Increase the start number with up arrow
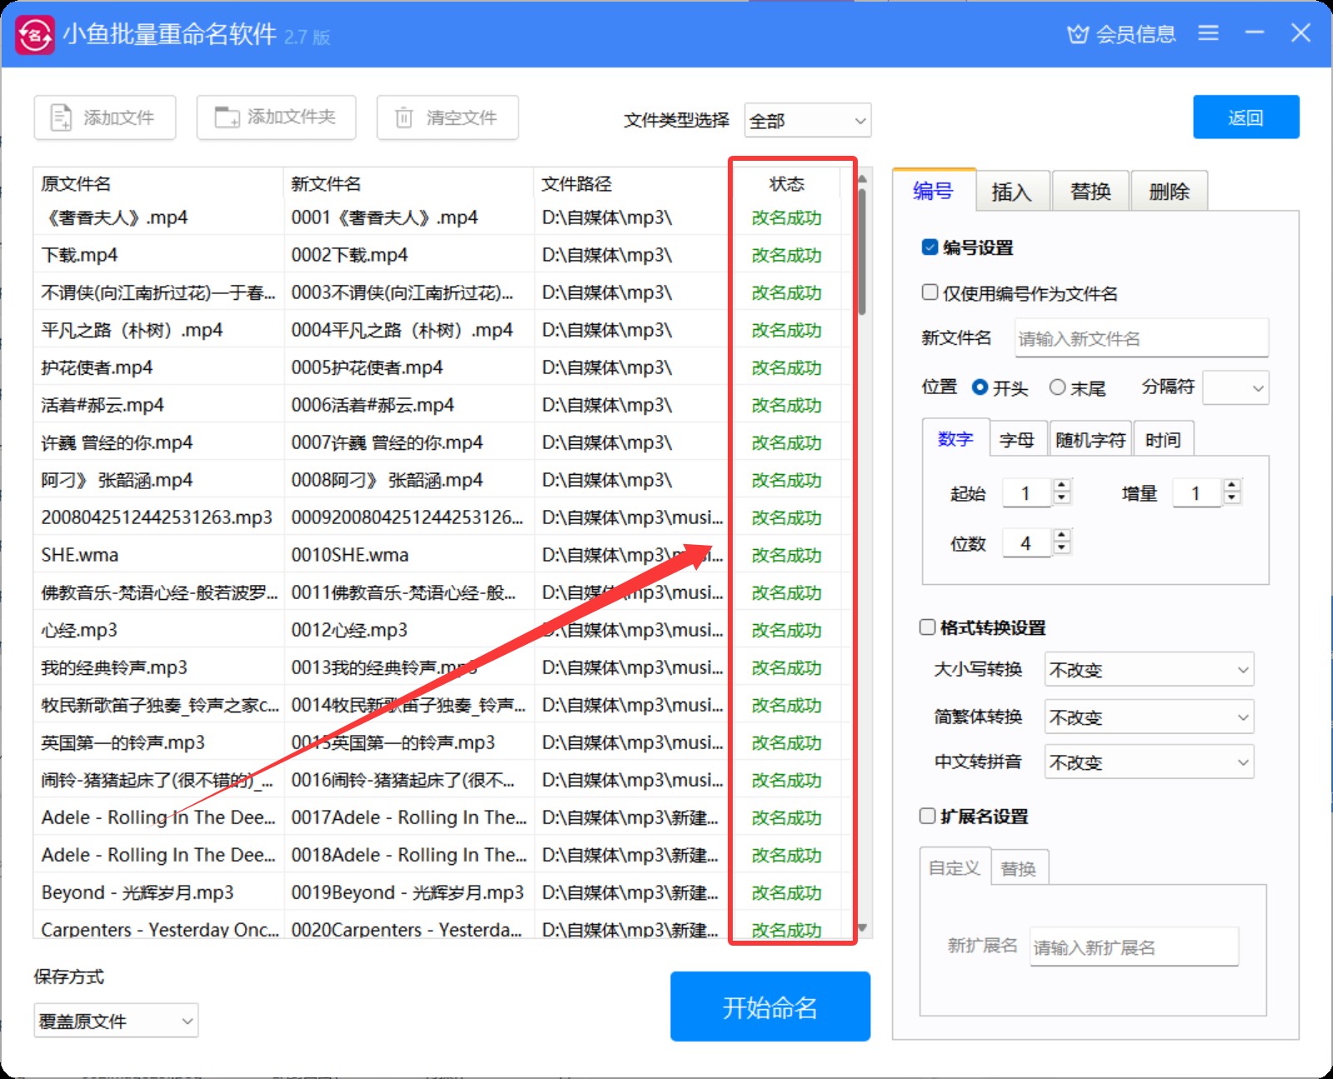This screenshot has width=1333, height=1079. (x=1061, y=486)
